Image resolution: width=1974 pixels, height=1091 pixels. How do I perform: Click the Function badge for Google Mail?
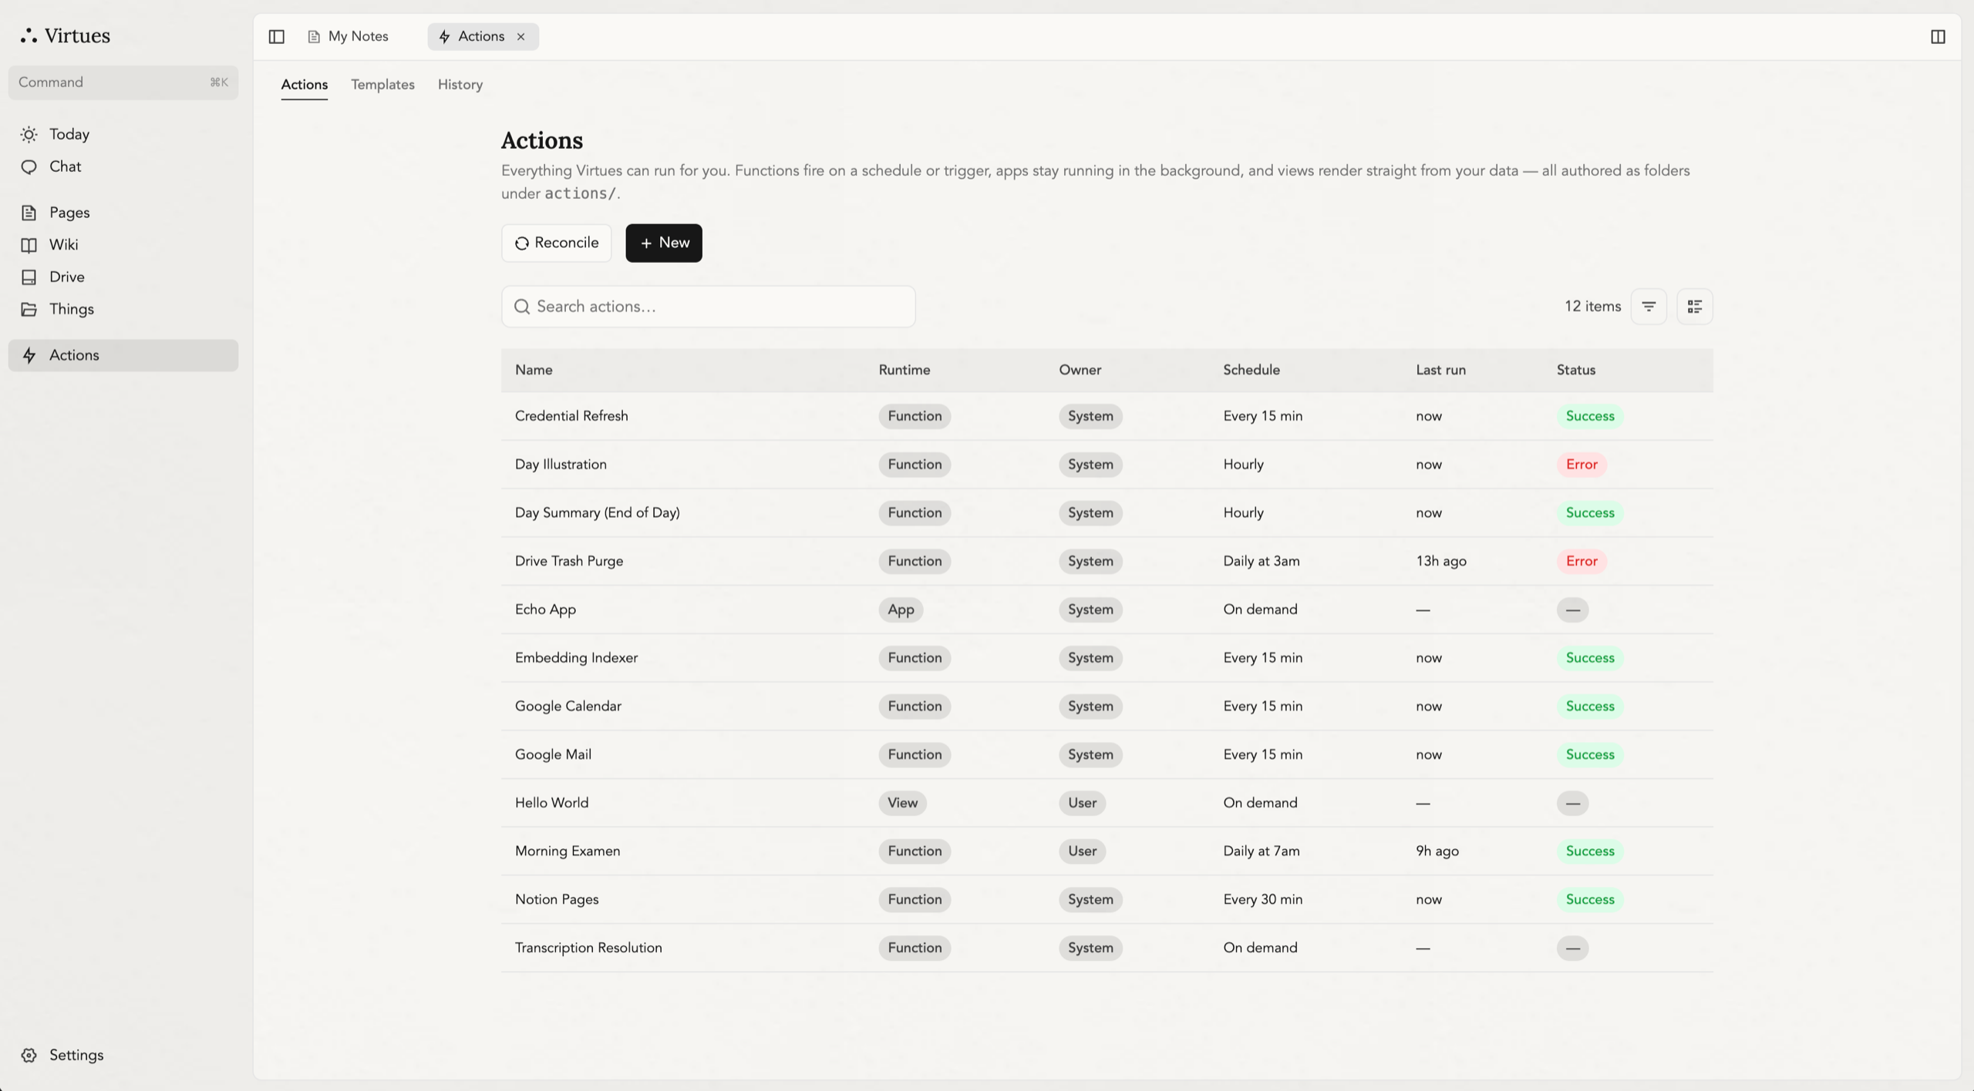click(x=915, y=754)
